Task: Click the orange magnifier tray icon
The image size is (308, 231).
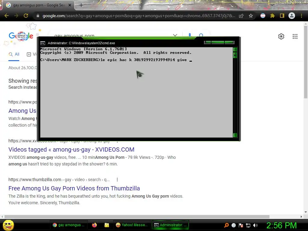Action: click(226, 225)
